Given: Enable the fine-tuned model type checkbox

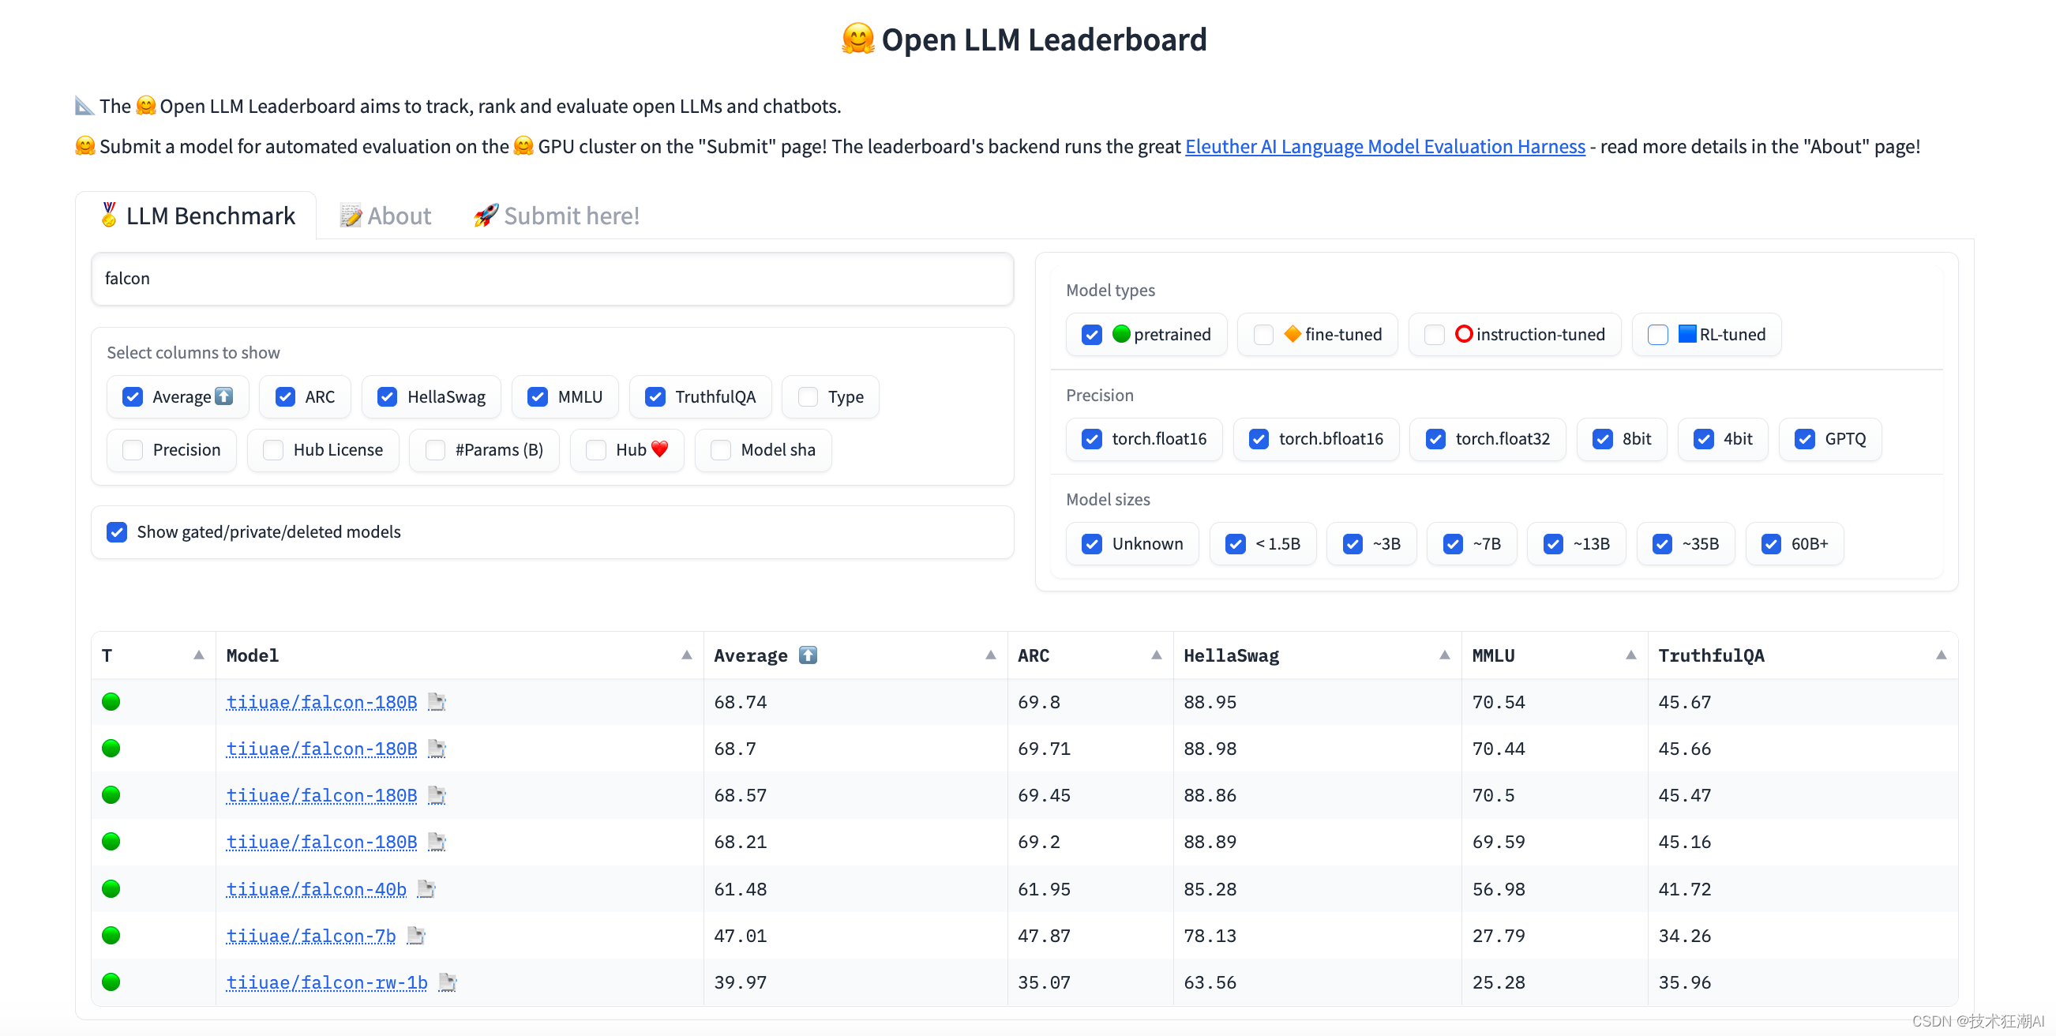Looking at the screenshot, I should (1263, 335).
